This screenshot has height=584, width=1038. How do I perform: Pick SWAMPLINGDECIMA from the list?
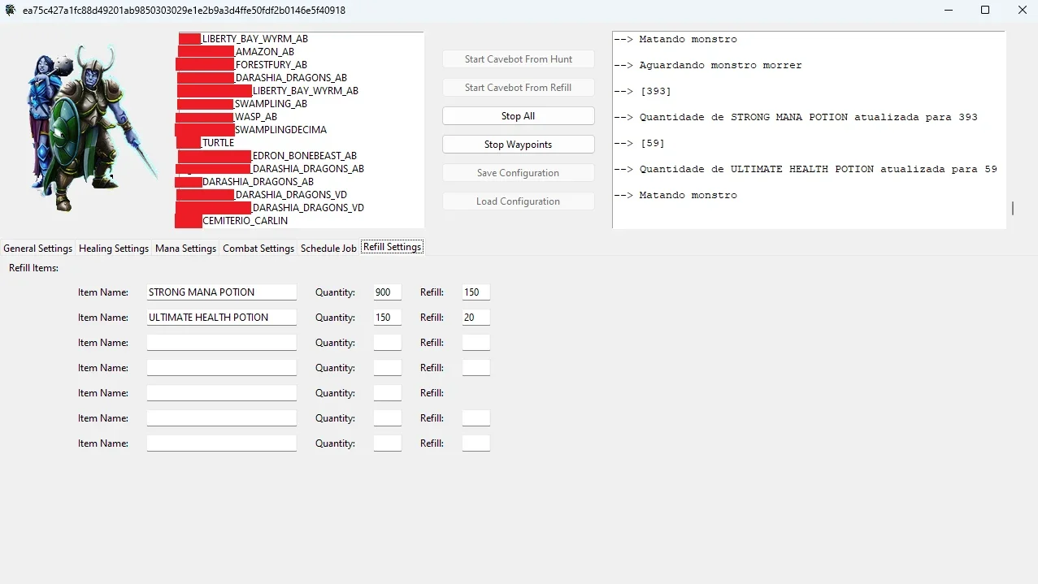281,129
